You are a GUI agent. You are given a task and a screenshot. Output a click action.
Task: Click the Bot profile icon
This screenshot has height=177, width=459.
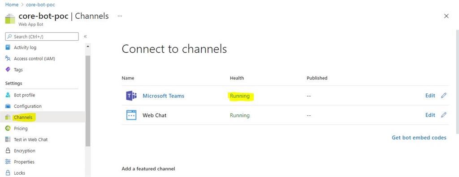pyautogui.click(x=8, y=95)
